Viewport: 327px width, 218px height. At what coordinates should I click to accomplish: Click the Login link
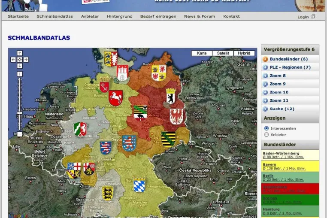303,17
